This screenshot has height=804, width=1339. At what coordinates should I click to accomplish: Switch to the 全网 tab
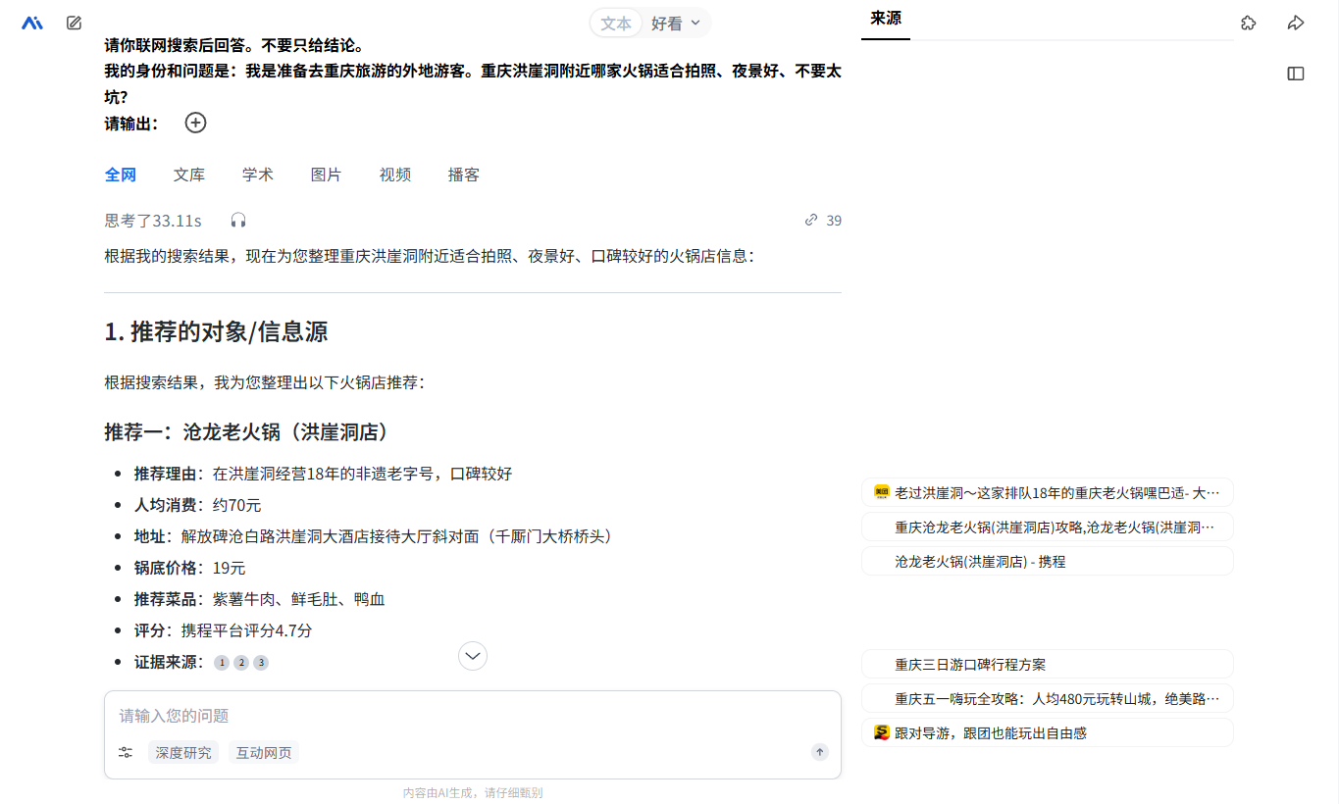[x=121, y=175]
